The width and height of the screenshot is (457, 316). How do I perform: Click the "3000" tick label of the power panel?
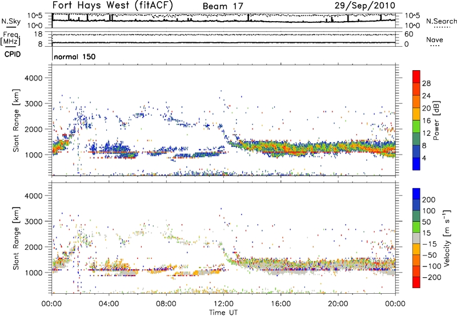(33, 104)
